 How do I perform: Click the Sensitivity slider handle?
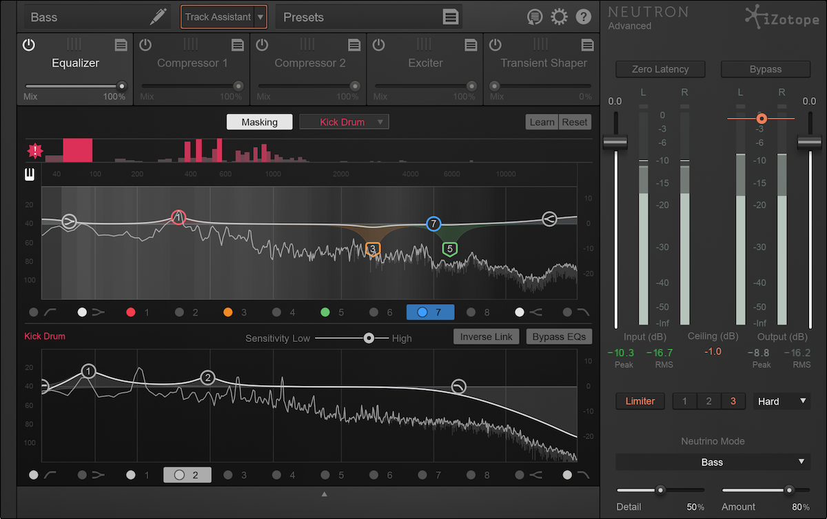[369, 338]
